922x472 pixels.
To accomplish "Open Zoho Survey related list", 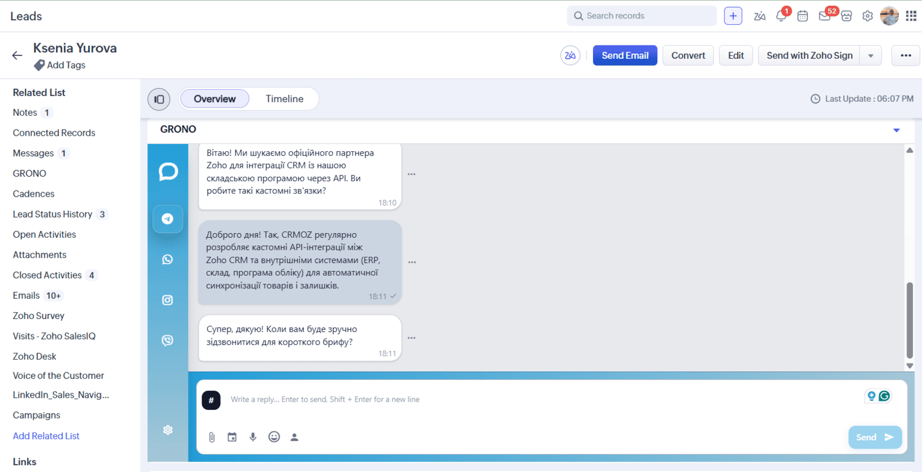I will (39, 316).
